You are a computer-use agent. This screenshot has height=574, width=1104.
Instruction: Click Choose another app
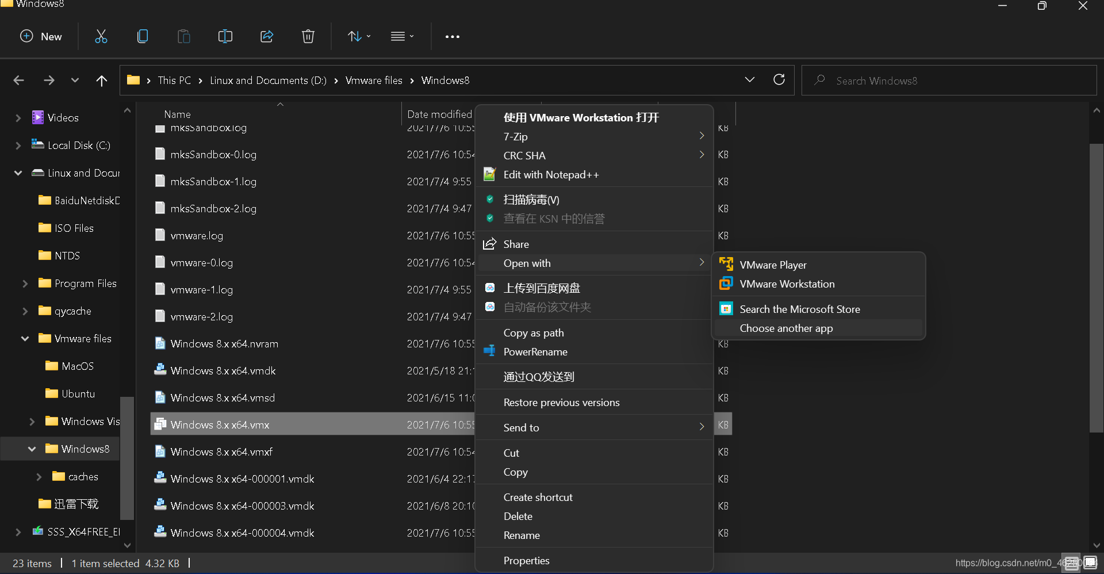819,328
